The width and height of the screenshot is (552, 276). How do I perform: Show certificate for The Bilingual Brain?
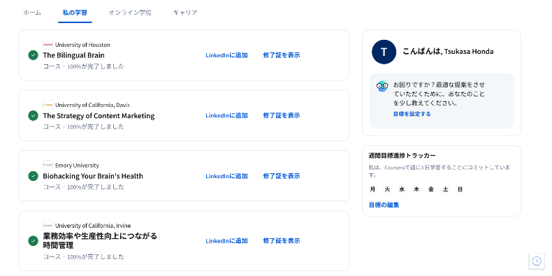click(282, 55)
